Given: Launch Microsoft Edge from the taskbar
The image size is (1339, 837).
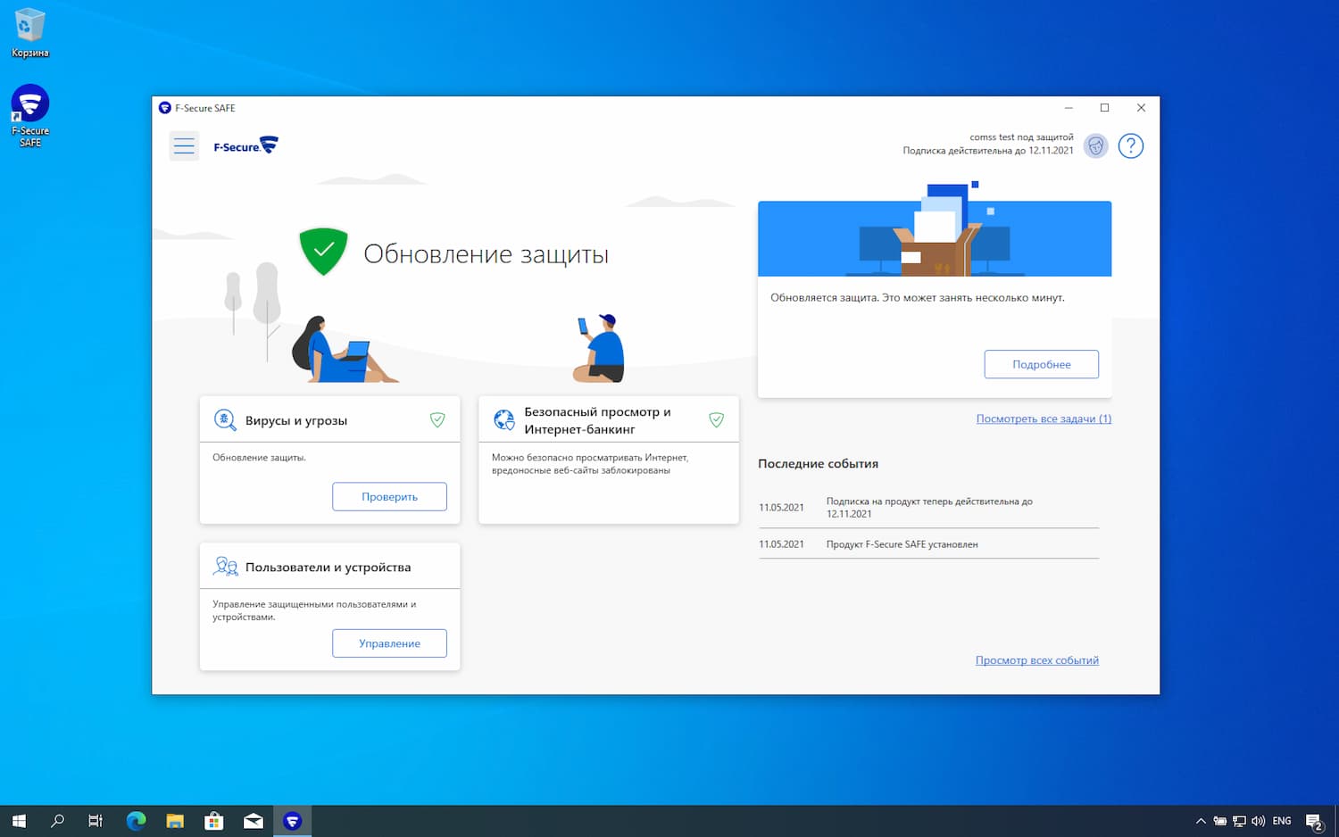Looking at the screenshot, I should coord(136,821).
